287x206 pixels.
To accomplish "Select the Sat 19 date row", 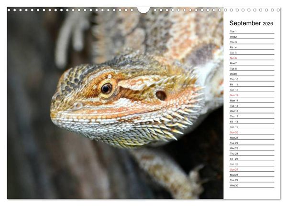I will (x=252, y=127).
